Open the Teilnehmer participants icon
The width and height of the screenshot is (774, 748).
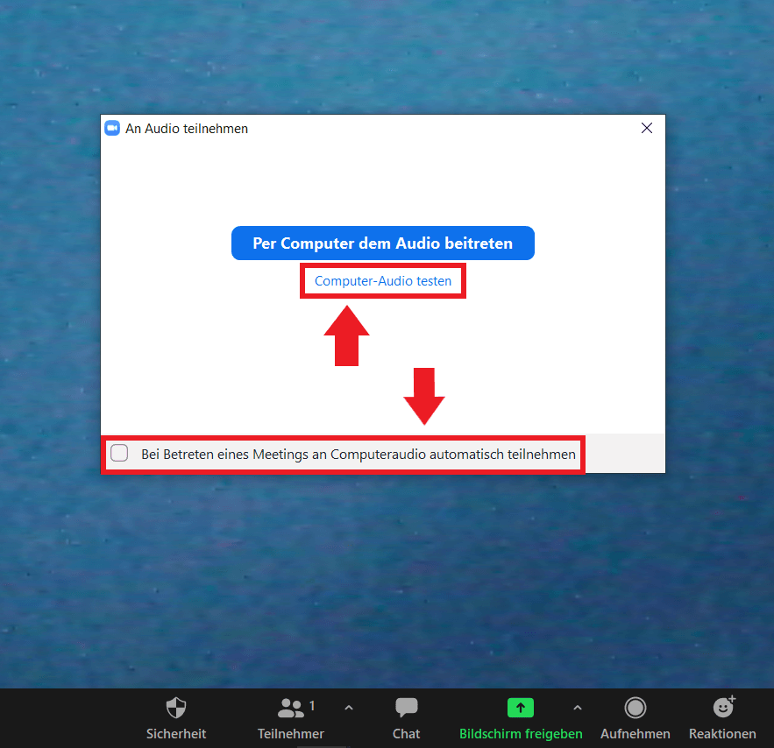click(x=291, y=708)
